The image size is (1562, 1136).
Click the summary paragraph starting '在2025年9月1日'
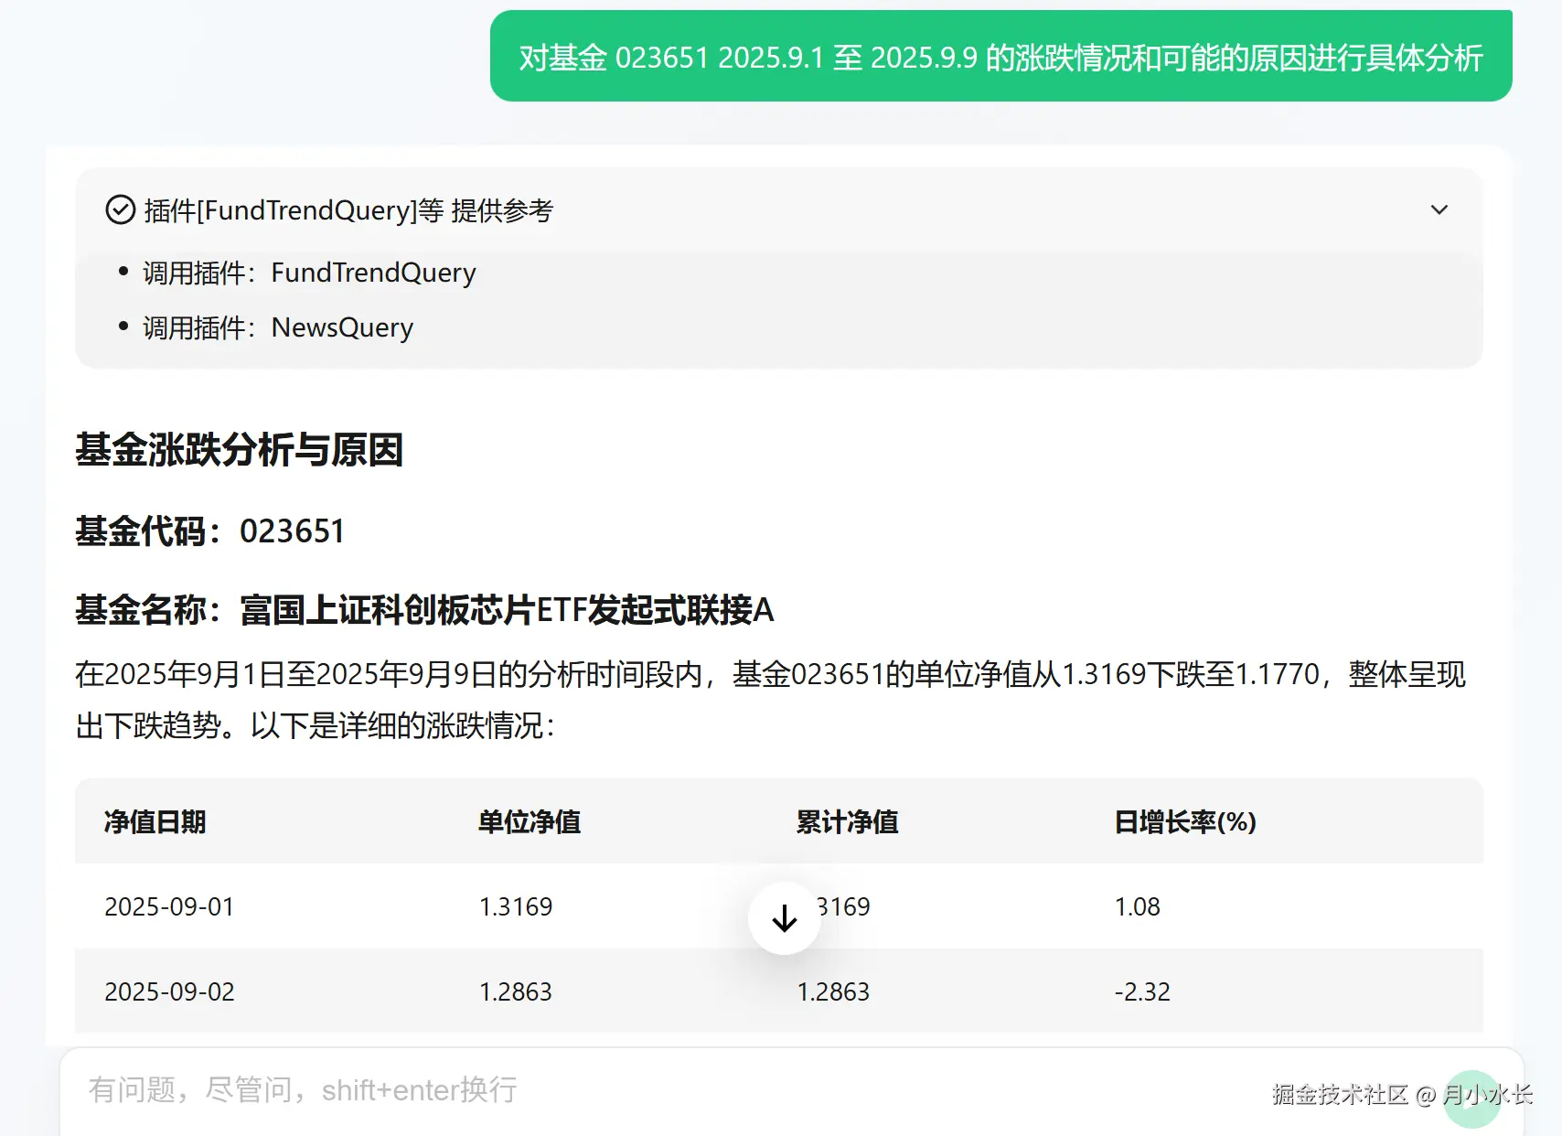tap(771, 700)
